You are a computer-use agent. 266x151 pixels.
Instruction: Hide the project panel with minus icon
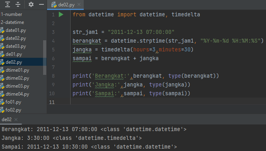pos(41,4)
